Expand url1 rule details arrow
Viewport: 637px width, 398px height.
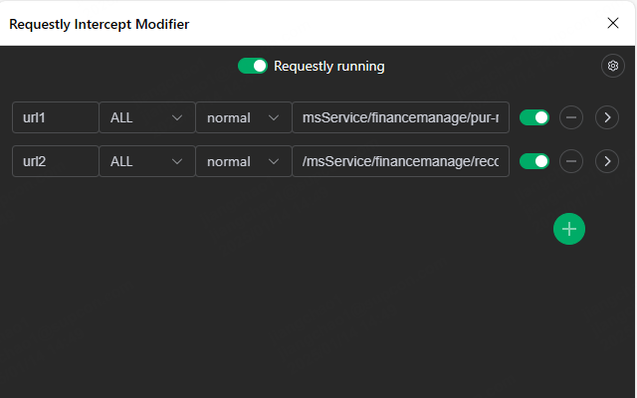pos(606,117)
